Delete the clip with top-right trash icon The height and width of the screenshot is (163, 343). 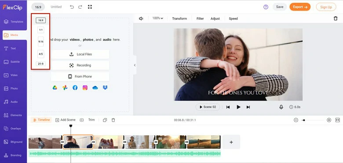336,18
